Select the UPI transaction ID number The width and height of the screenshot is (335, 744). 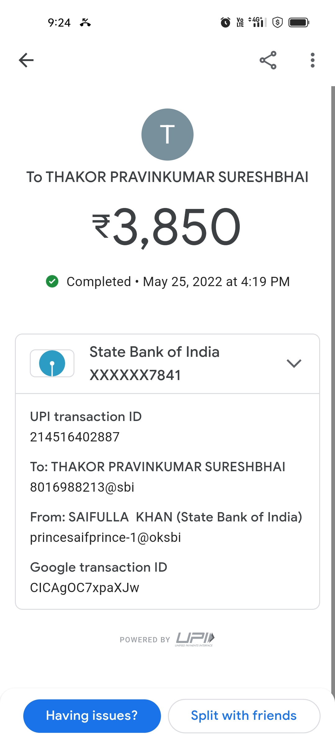click(75, 437)
